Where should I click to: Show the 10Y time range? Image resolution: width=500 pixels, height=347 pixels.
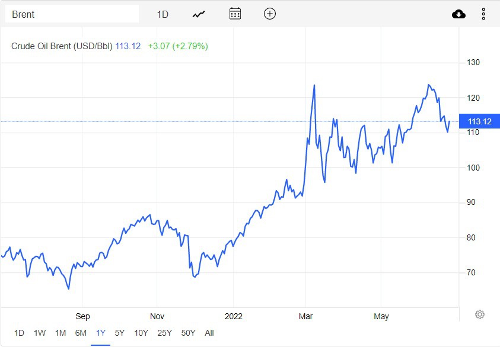(141, 333)
